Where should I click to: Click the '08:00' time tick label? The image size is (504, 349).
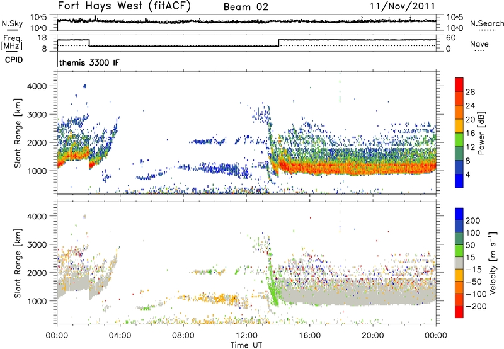183,336
